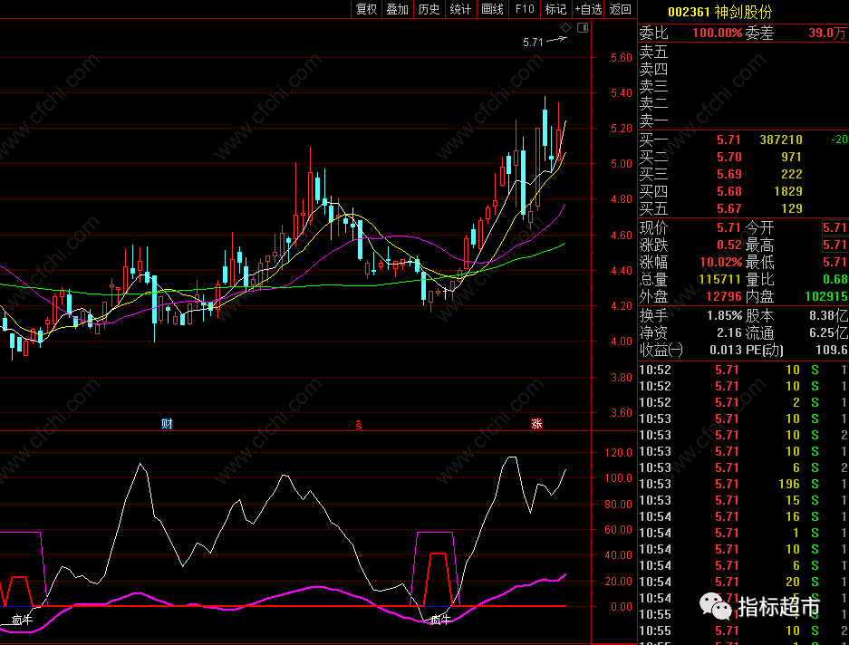
Task: Click the 委比 100.00% value
Action: coord(717,33)
